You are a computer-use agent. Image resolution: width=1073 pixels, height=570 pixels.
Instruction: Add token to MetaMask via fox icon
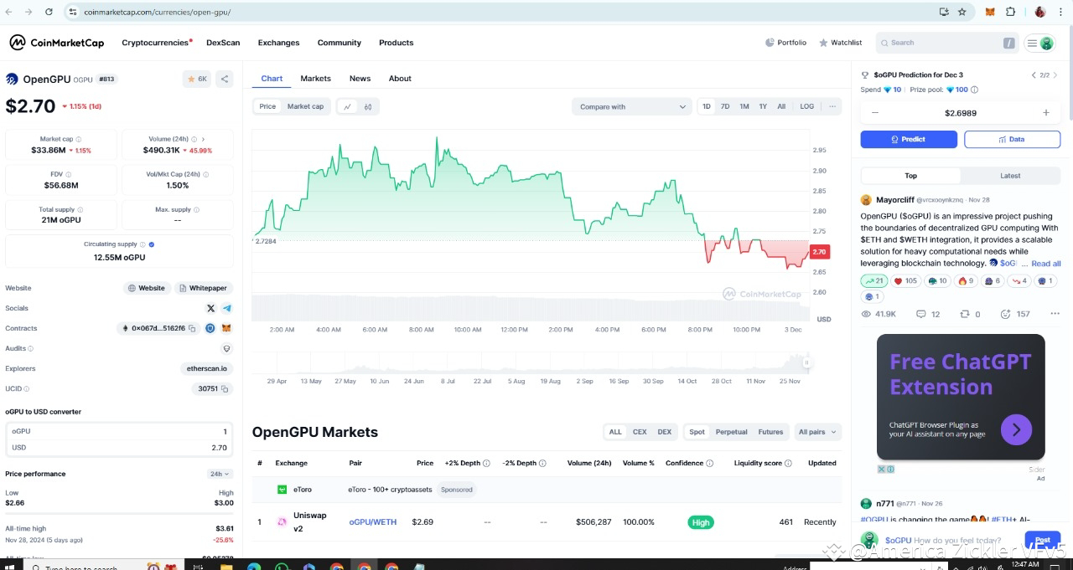(x=226, y=328)
